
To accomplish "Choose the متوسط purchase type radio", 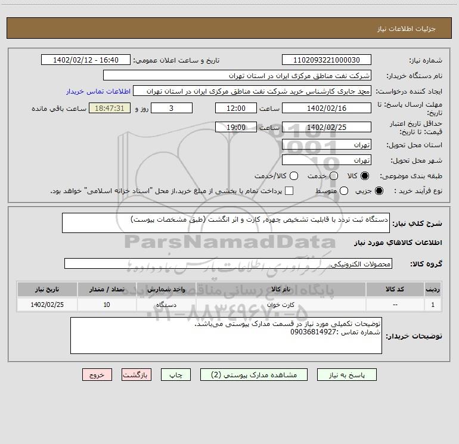I will pyautogui.click(x=344, y=191).
